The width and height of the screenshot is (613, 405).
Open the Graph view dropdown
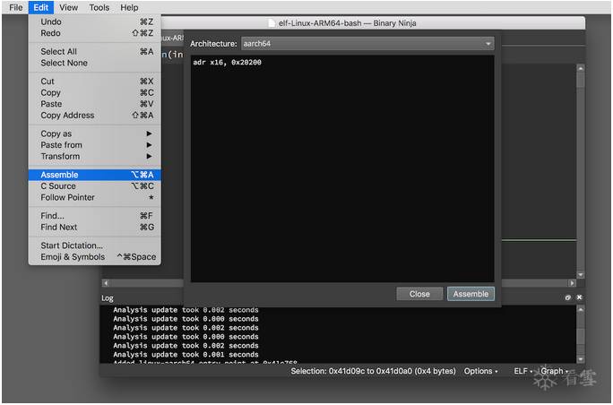(554, 371)
